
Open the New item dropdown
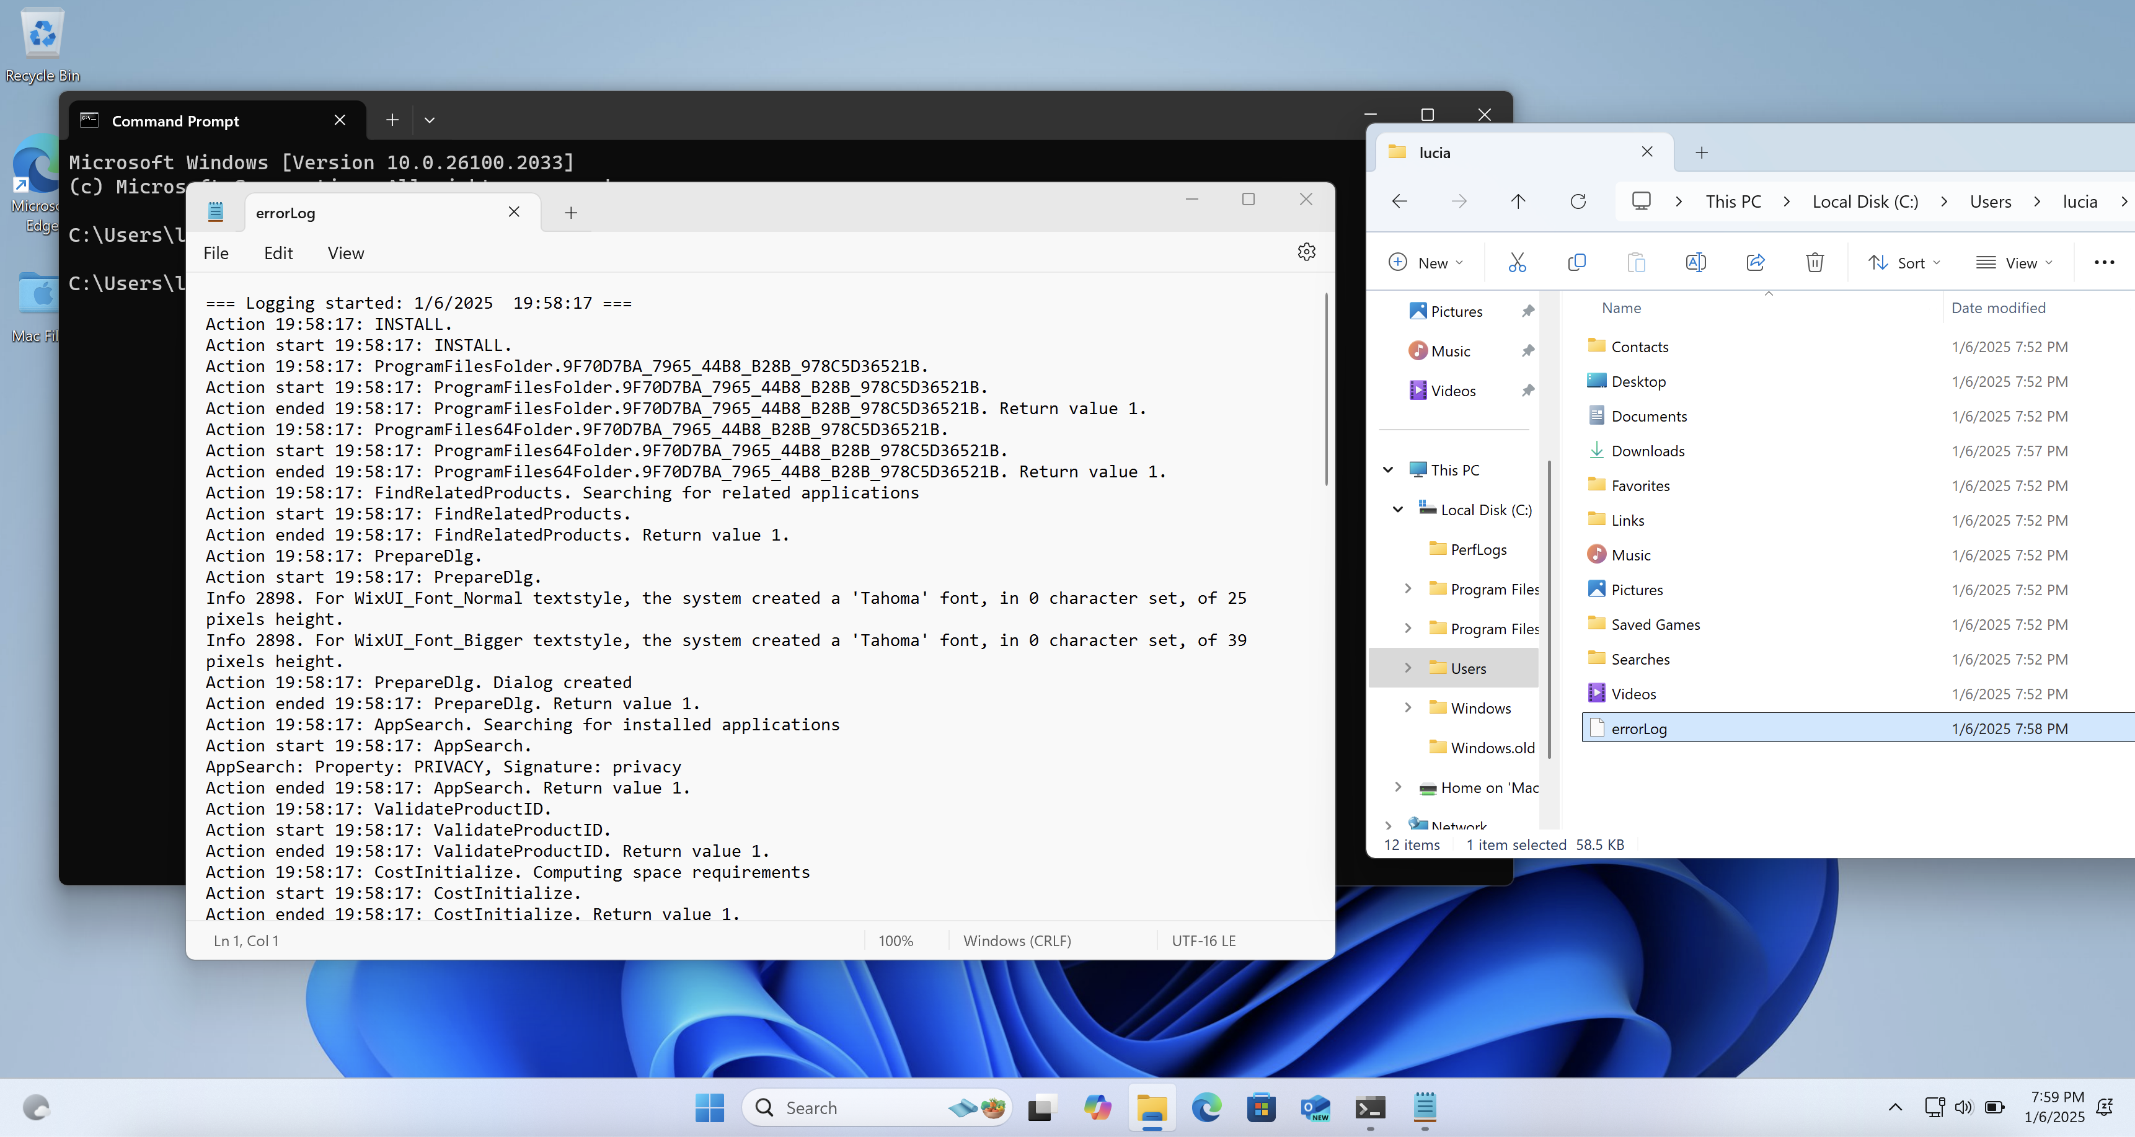(1426, 263)
